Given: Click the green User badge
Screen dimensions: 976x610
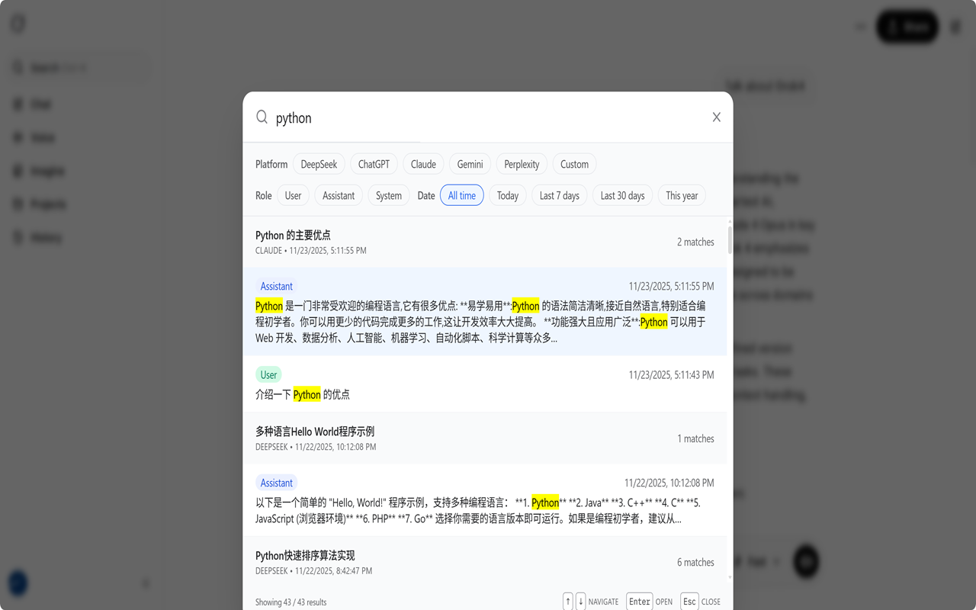Looking at the screenshot, I should click(x=268, y=374).
